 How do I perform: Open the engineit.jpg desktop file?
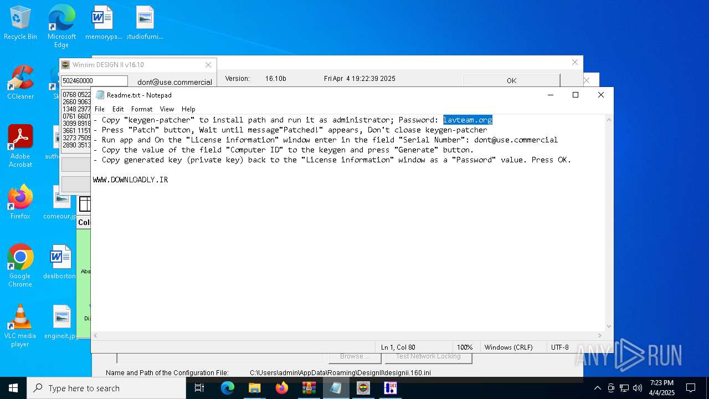click(61, 322)
